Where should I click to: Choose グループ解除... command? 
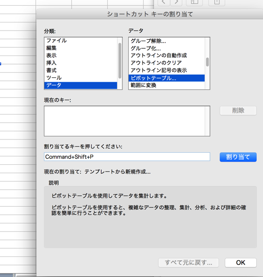click(x=166, y=41)
